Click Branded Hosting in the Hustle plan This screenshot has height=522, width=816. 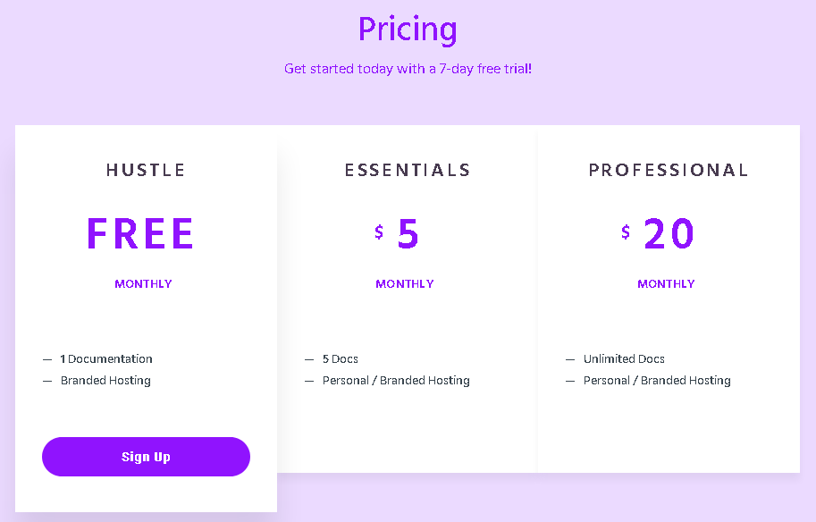(105, 381)
